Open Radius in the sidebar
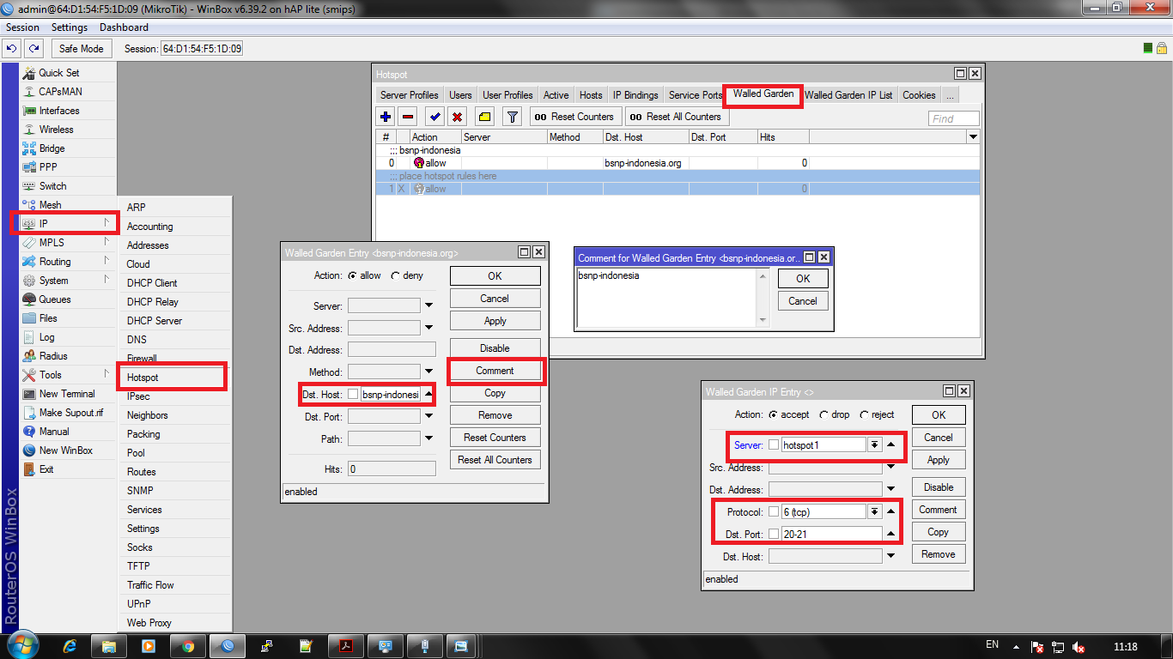Screen dimensions: 1173x659 point(53,356)
